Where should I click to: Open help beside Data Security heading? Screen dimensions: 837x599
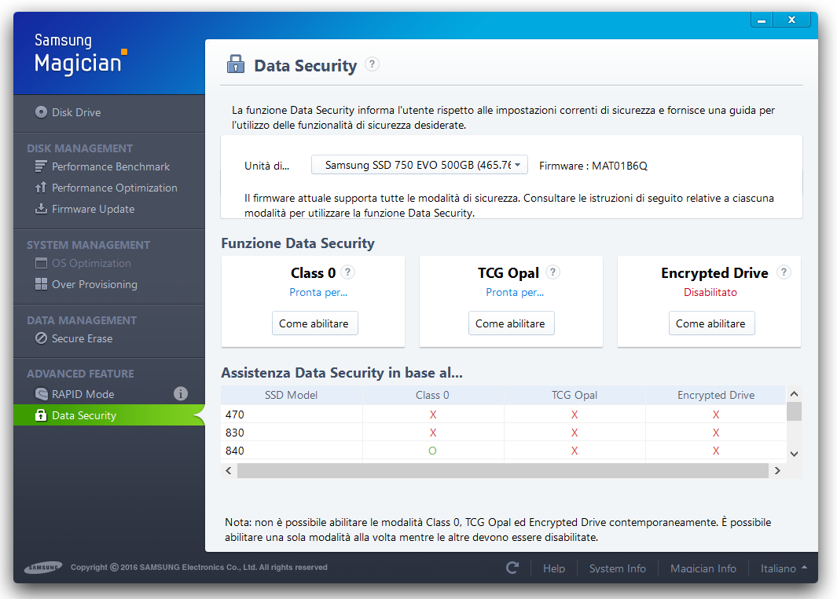[x=372, y=64]
